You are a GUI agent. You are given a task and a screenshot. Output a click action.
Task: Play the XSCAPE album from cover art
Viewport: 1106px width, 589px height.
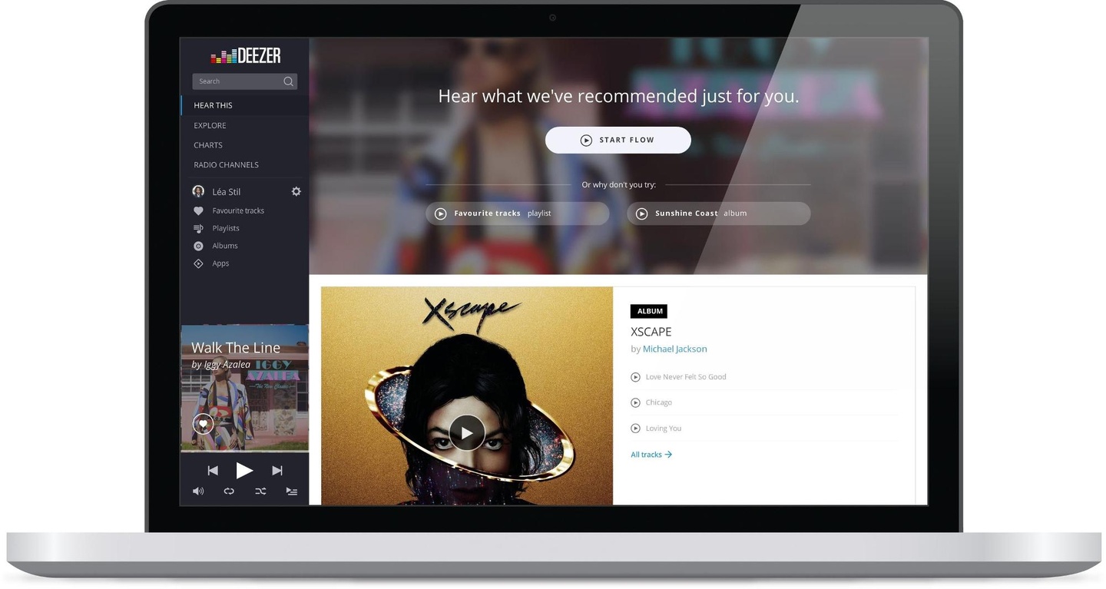coord(467,432)
